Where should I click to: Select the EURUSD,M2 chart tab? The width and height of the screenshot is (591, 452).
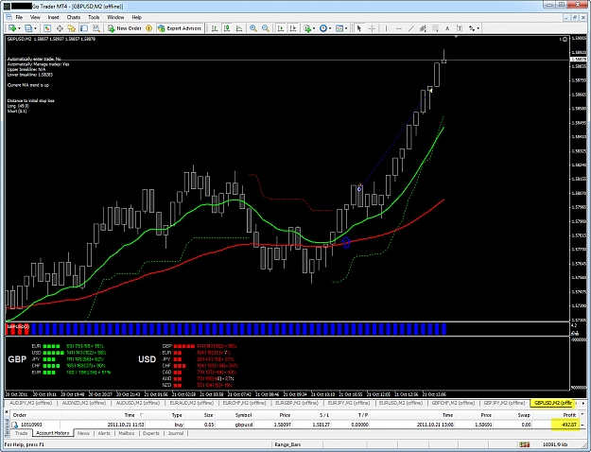tap(400, 403)
